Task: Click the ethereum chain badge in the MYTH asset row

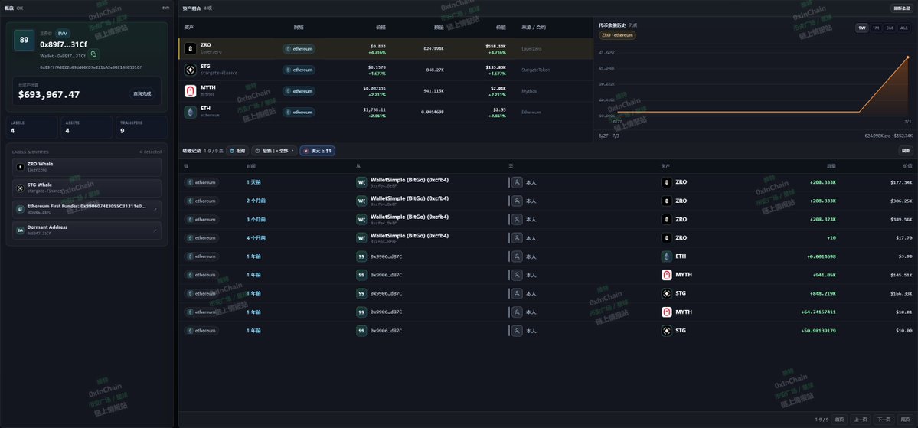Action: coord(299,91)
